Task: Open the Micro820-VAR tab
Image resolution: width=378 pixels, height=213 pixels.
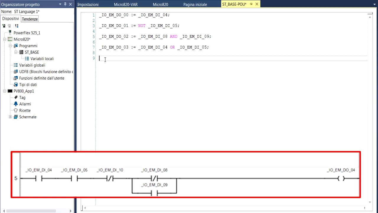Action: tap(126, 4)
